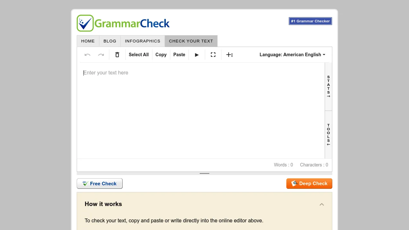Open more options with the plus icon
This screenshot has width=409, height=230.
pyautogui.click(x=229, y=55)
